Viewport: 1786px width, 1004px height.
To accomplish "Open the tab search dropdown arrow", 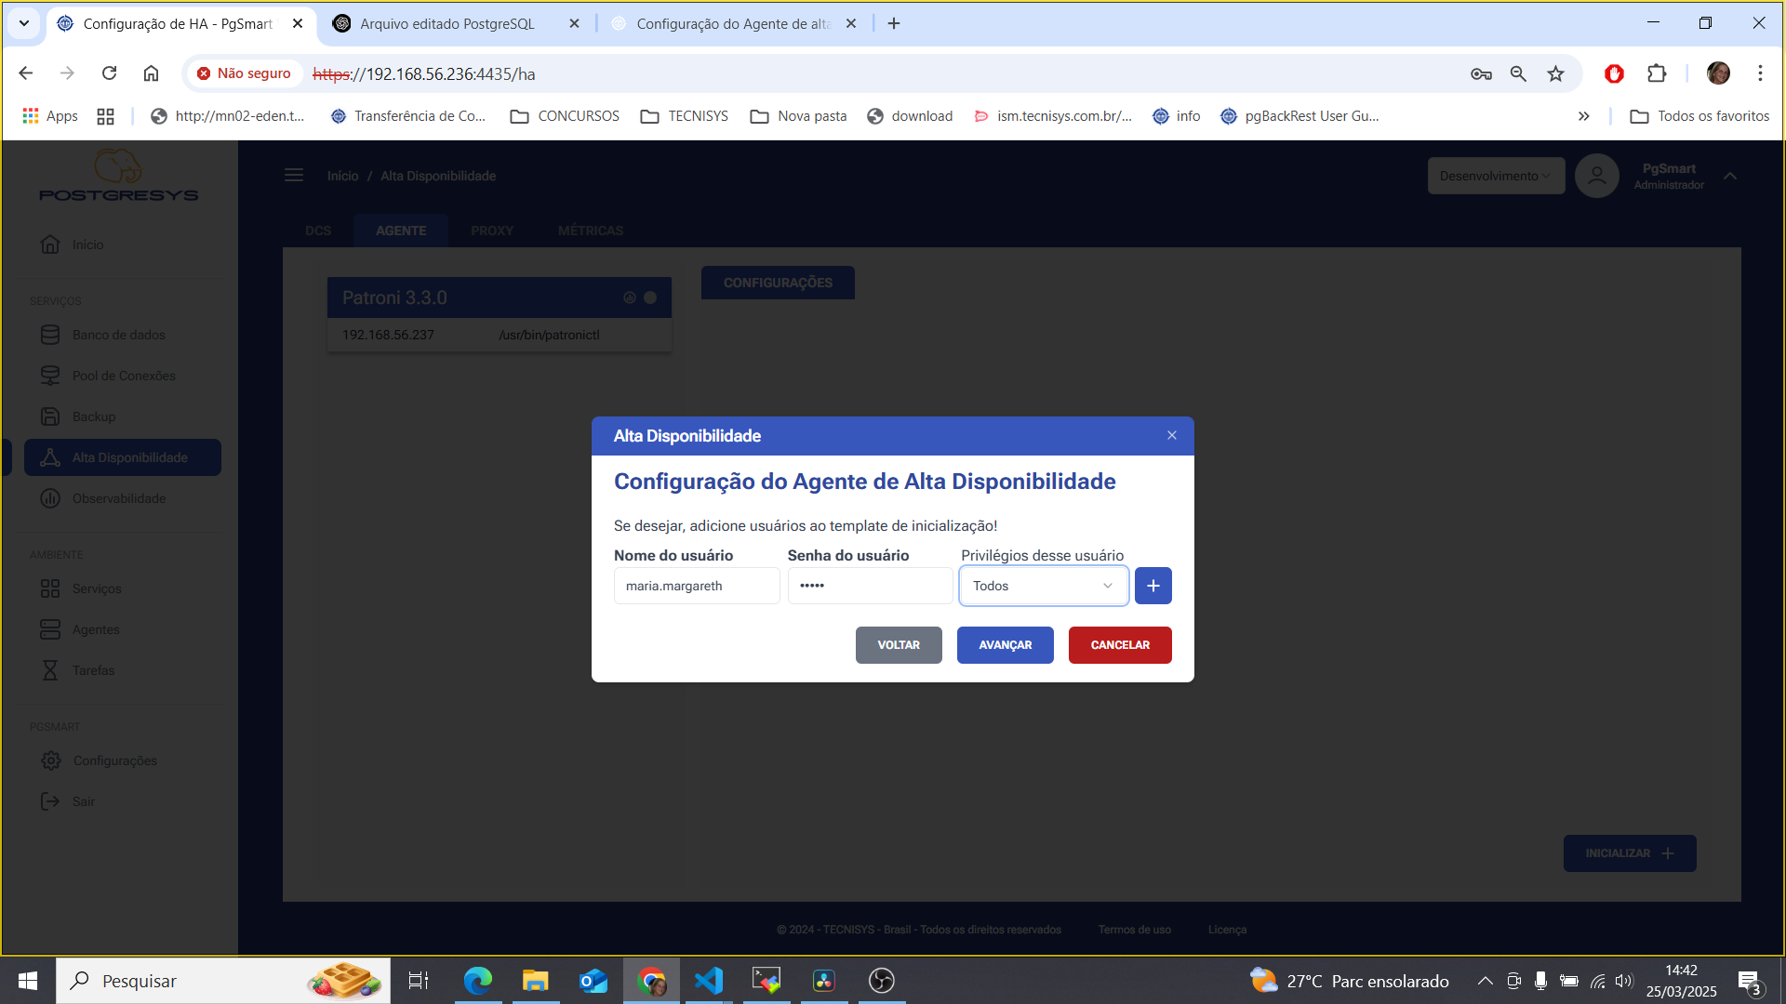I will [x=24, y=23].
